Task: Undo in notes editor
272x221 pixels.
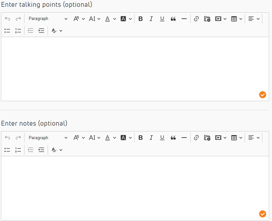Action: point(7,138)
